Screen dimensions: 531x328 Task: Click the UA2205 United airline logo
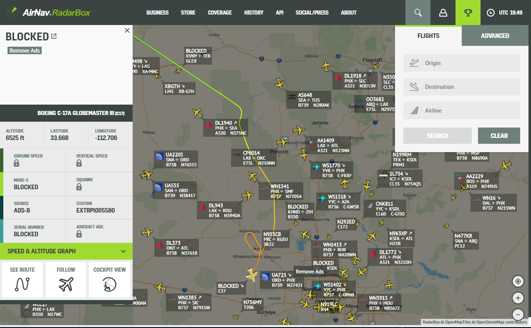click(x=159, y=157)
